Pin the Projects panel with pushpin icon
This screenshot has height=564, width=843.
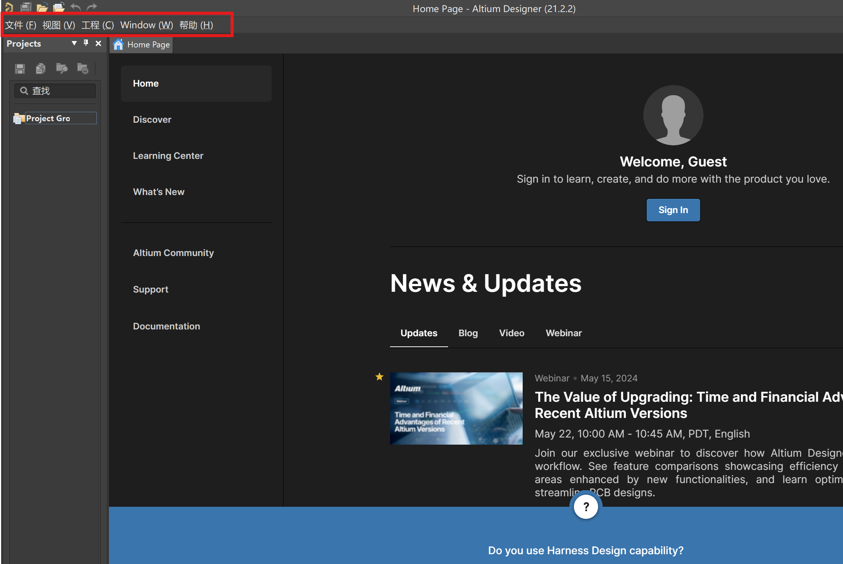pos(86,43)
